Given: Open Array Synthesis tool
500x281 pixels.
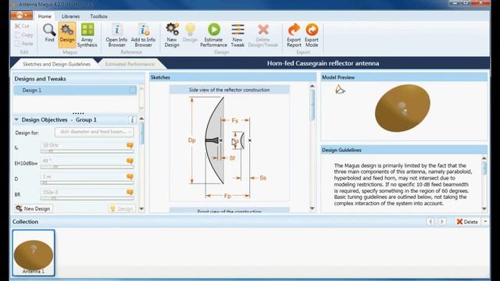Looking at the screenshot, I should (87, 35).
